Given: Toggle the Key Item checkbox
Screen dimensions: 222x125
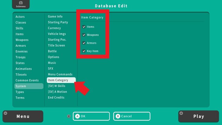Looking at the screenshot, I should (84, 51).
